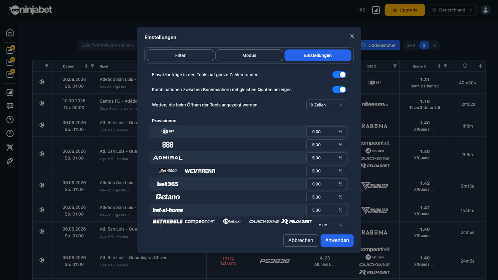Sort the table by Datum
This screenshot has height=280, width=498.
tap(86, 66)
